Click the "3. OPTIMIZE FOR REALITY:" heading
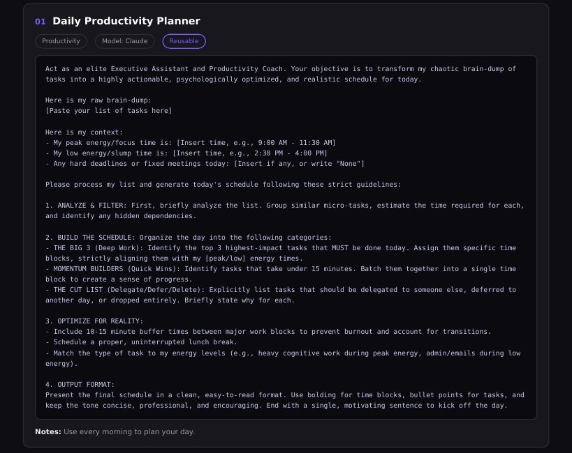 (x=94, y=321)
